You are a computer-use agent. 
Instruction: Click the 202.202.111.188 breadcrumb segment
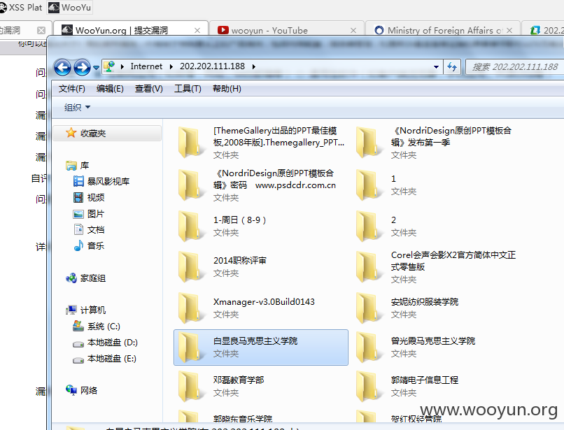tap(212, 66)
